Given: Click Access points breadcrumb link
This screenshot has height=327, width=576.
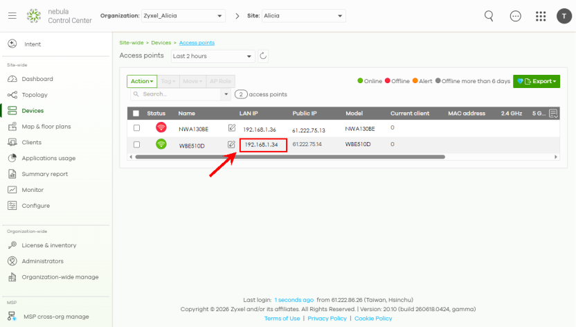Looking at the screenshot, I should coord(197,43).
